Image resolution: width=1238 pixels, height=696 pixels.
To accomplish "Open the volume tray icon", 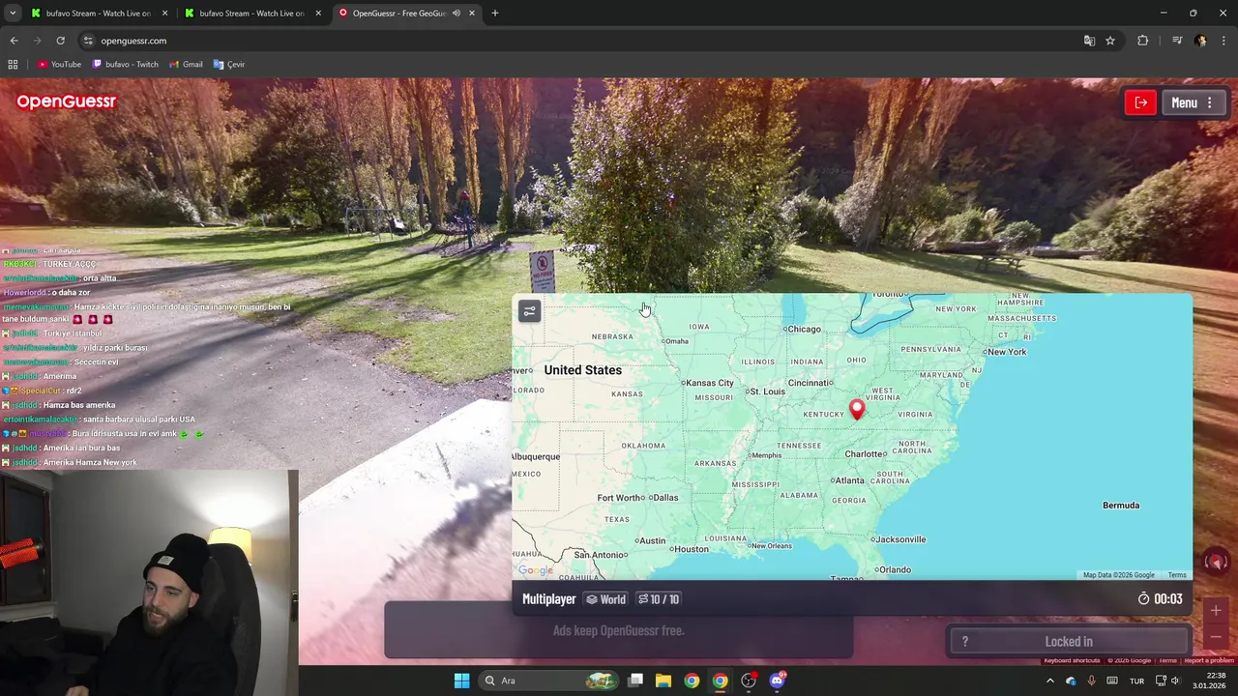I will pyautogui.click(x=1175, y=681).
